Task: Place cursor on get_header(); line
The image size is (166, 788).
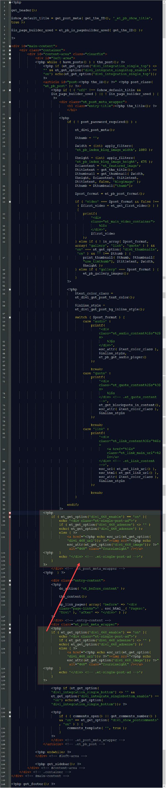Action: coord(24,11)
